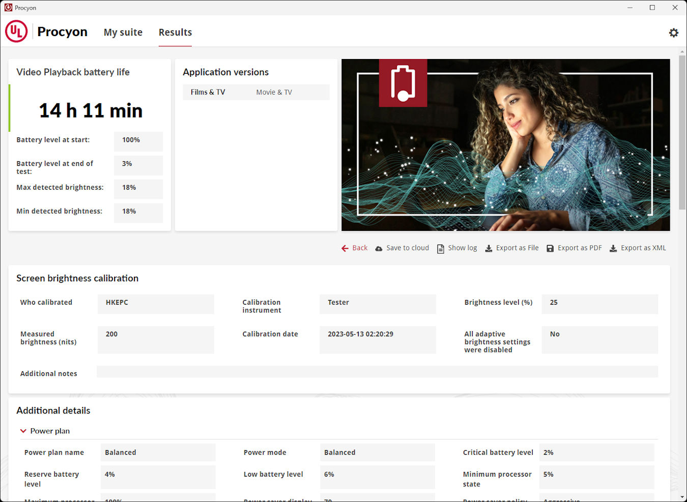
Task: Click the Brightness level value 25
Action: pyautogui.click(x=600, y=304)
